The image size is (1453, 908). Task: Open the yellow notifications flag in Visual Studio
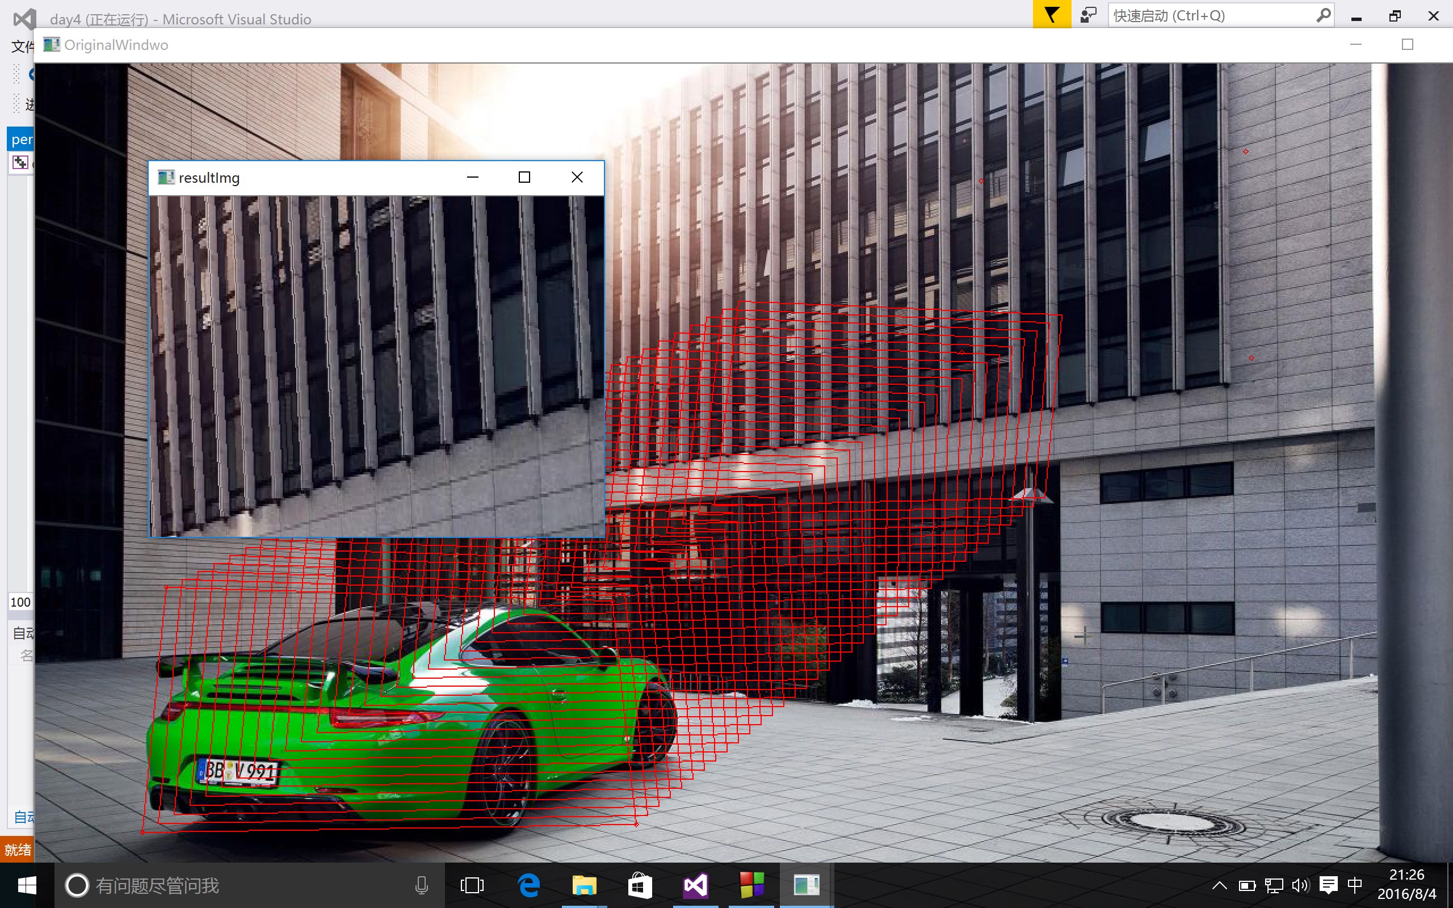pyautogui.click(x=1052, y=14)
